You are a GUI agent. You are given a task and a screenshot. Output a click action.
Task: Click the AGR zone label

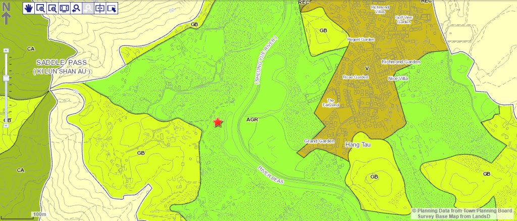click(252, 120)
